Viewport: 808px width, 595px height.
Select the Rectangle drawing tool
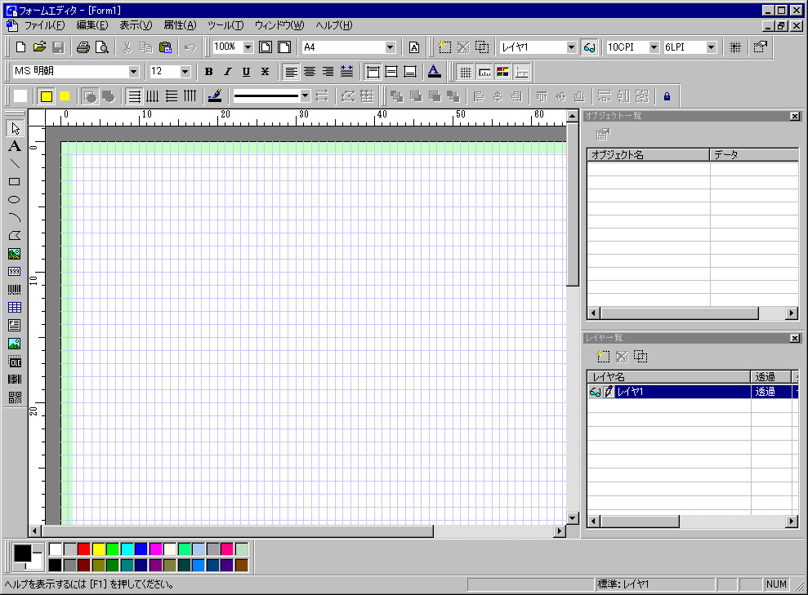(x=14, y=182)
